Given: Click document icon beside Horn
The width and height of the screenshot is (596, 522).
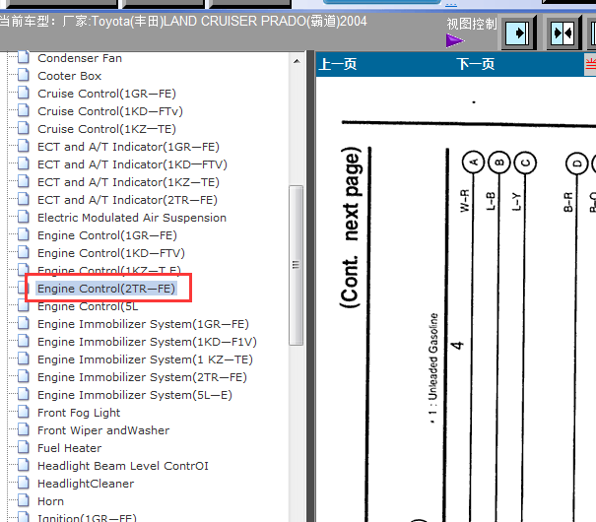Looking at the screenshot, I should 24,500.
